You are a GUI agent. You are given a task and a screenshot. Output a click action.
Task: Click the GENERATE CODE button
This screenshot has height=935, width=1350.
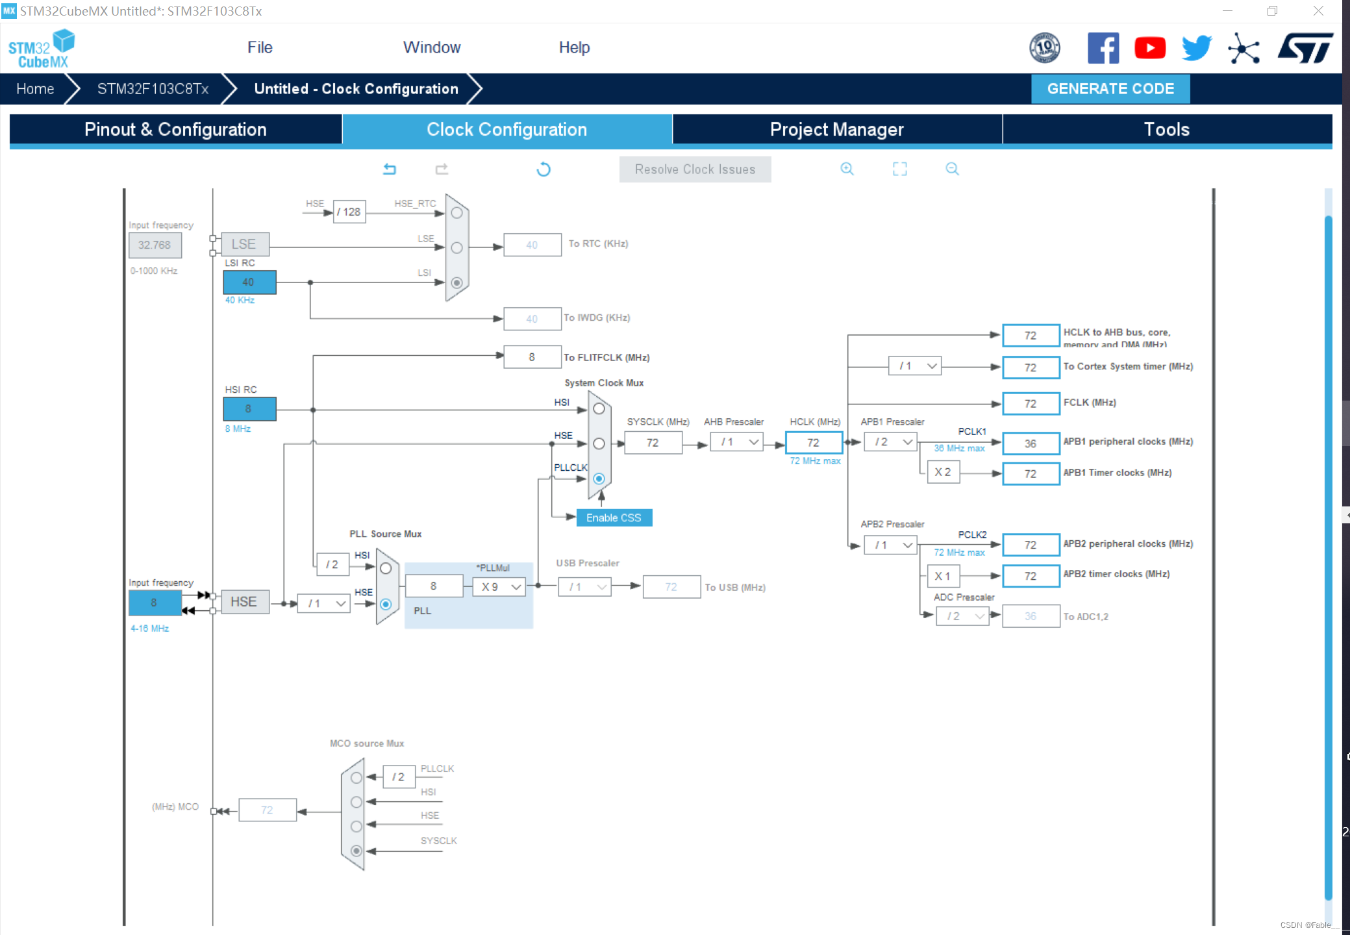[1110, 89]
